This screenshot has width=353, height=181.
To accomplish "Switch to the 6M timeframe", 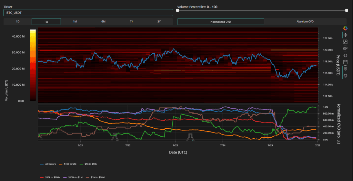I will pyautogui.click(x=103, y=22).
